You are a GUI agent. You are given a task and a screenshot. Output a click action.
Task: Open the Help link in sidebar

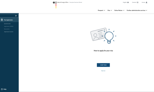4,89
